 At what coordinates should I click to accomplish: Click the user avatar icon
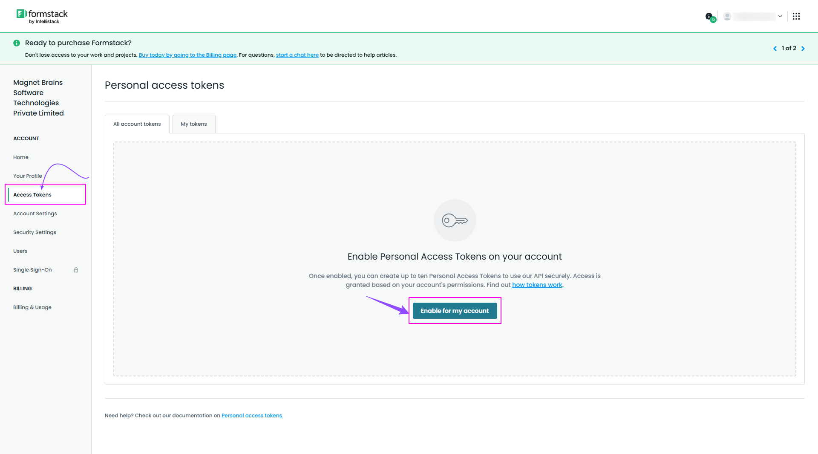coord(727,16)
